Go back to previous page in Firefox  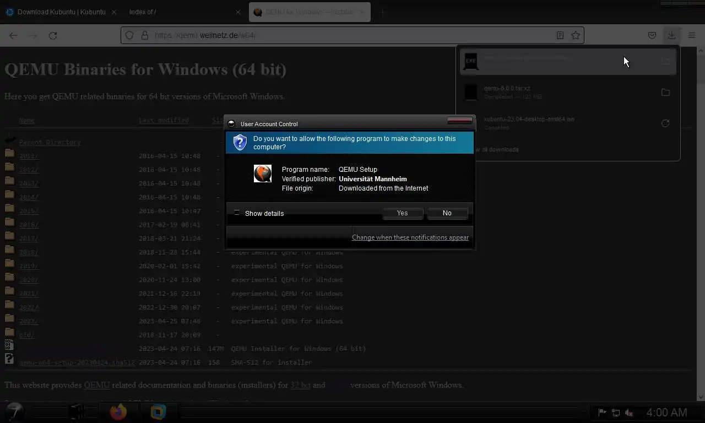(13, 35)
